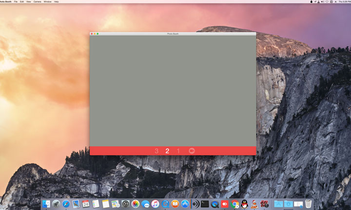The height and width of the screenshot is (210, 351).
Task: Click the QQ penguin menu bar icon
Action: click(x=311, y=1)
